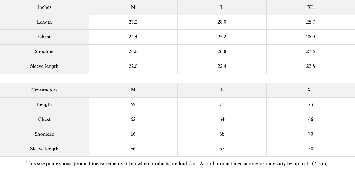The height and width of the screenshot is (171, 355).
Task: Click the 22.4 sleeve length cell
Action: click(222, 66)
